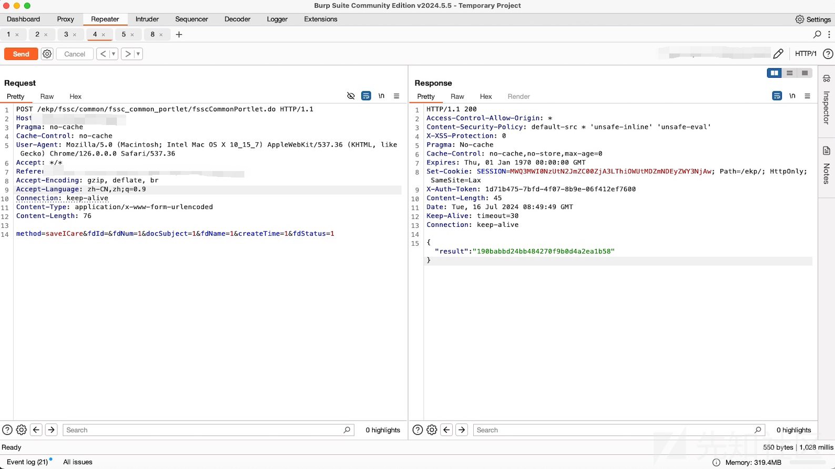Viewport: 835px width, 469px height.
Task: Open Request search help icon
Action: [7, 430]
